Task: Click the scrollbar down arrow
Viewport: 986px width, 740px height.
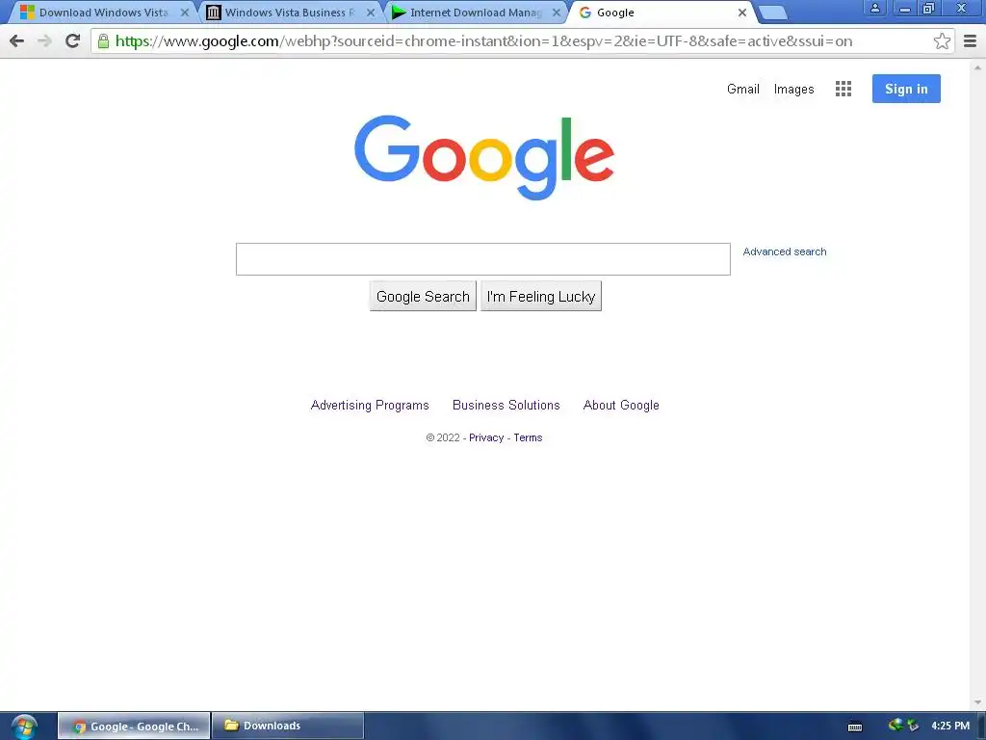Action: (x=977, y=702)
